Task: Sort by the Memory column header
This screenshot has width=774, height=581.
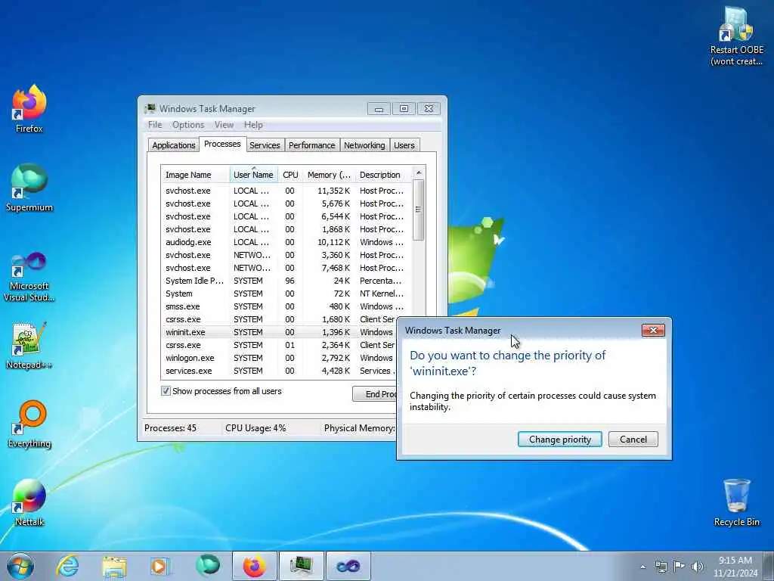Action: coord(329,175)
